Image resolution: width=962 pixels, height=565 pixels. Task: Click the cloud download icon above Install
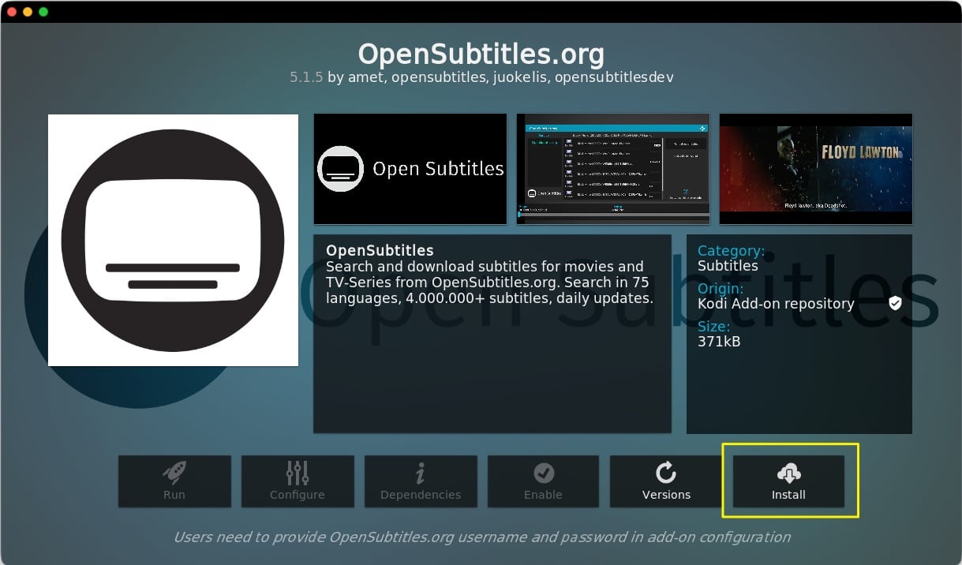pos(788,473)
